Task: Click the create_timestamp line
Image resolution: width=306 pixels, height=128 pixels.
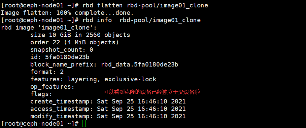Action: point(108,102)
